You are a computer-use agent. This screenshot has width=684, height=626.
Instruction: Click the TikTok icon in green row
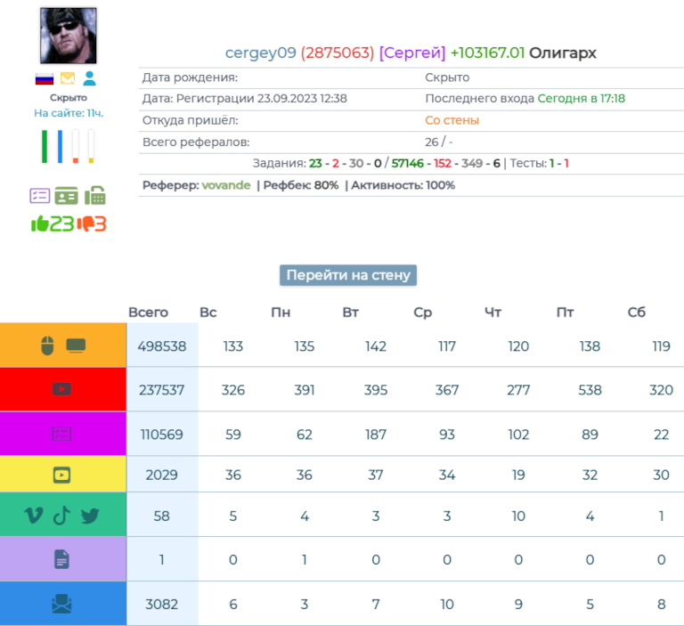tap(61, 515)
